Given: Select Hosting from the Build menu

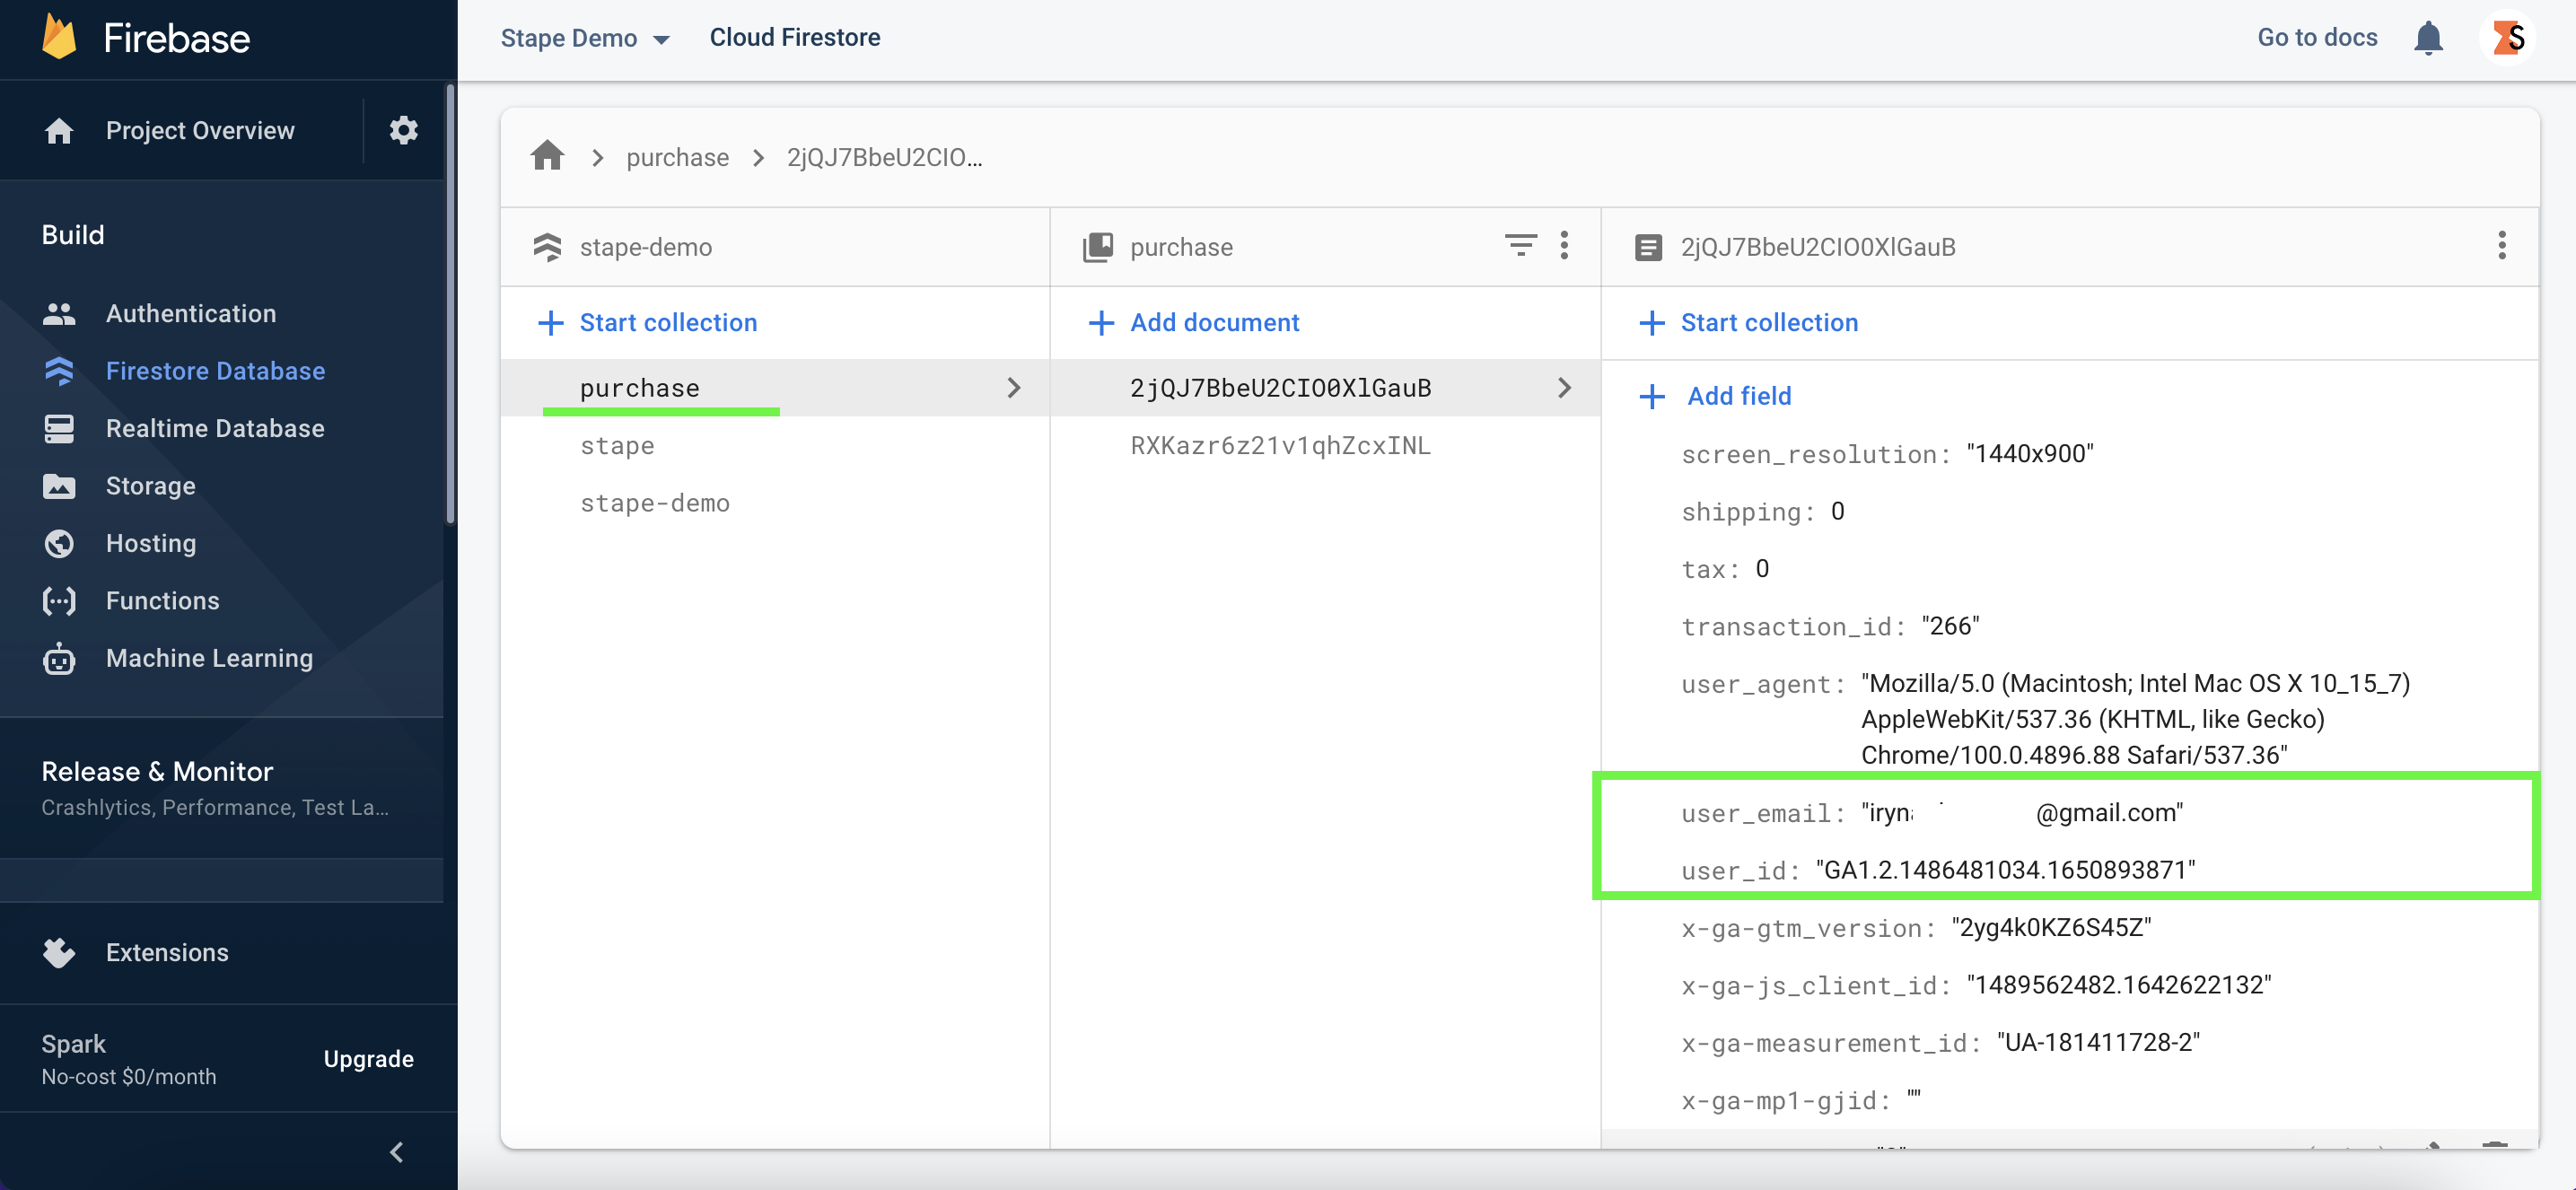Looking at the screenshot, I should coord(151,543).
